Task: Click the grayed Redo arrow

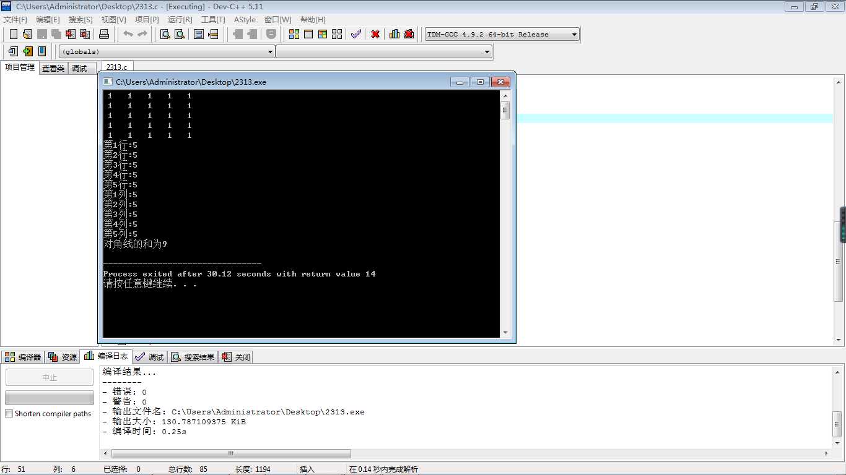Action: (142, 34)
